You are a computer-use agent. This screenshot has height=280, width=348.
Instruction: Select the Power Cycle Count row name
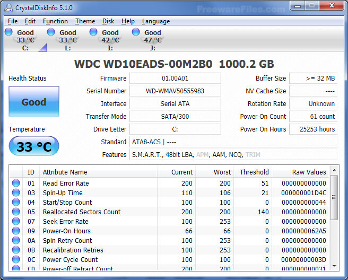70,260
